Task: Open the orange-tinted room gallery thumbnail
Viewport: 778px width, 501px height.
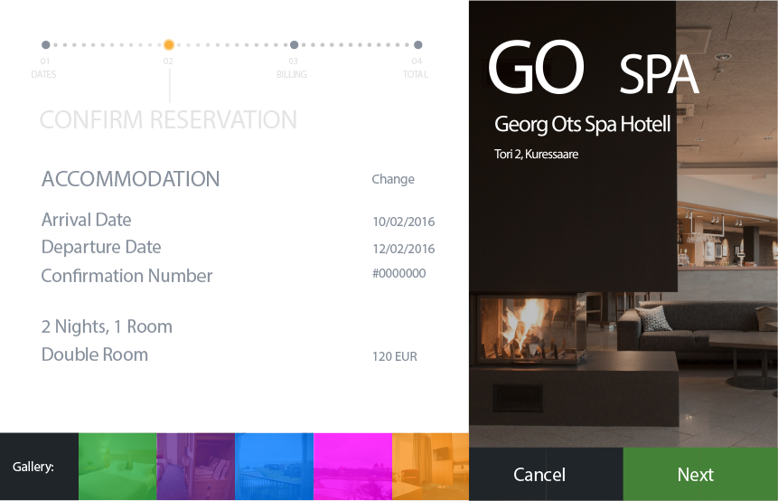Action: 430,467
